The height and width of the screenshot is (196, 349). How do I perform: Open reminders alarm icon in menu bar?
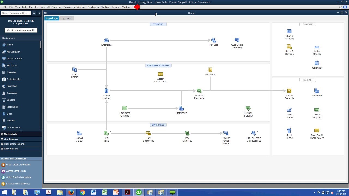341,7
